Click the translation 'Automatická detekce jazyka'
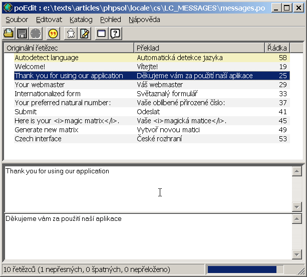Screen dimensions: 307x277 (x=180, y=58)
